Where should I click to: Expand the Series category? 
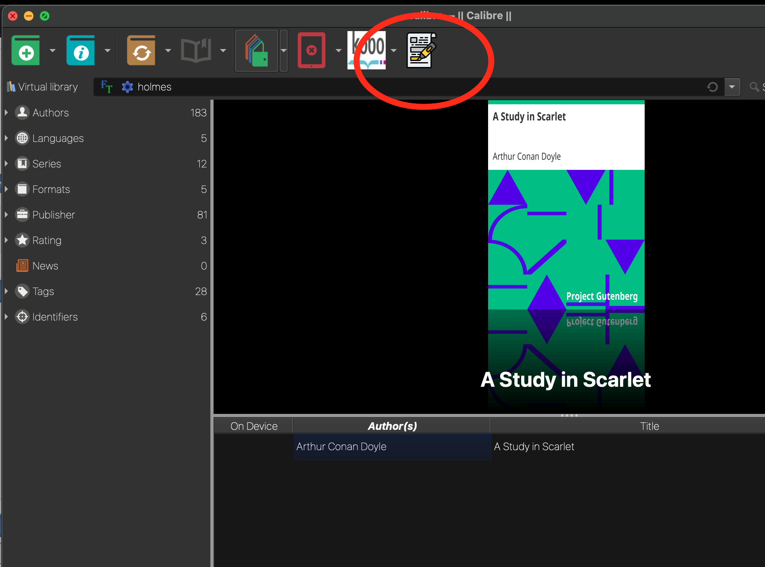click(6, 164)
